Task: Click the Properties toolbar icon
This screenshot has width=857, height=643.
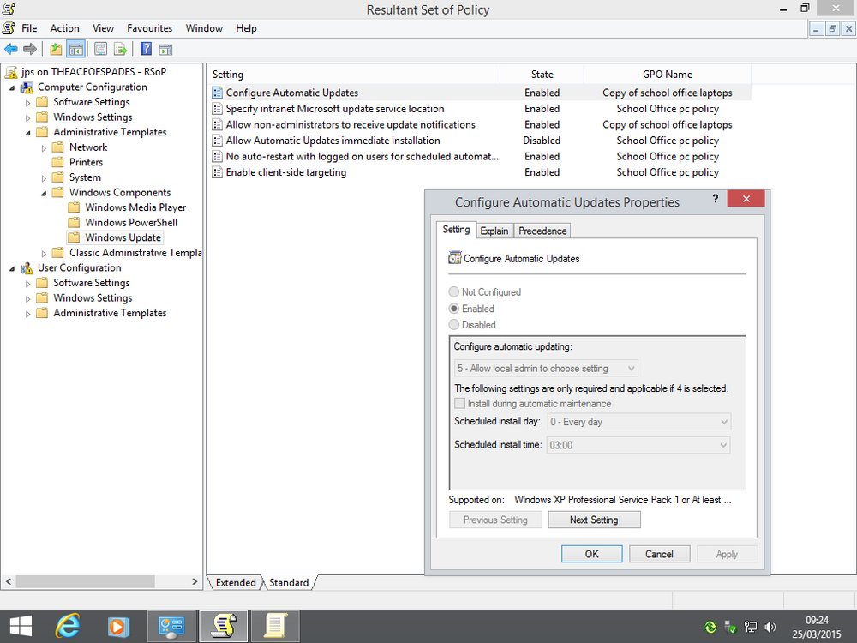Action: click(100, 49)
